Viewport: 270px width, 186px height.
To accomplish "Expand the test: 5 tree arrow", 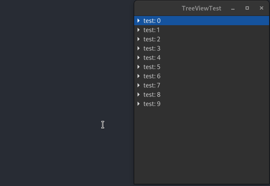I will (139, 67).
